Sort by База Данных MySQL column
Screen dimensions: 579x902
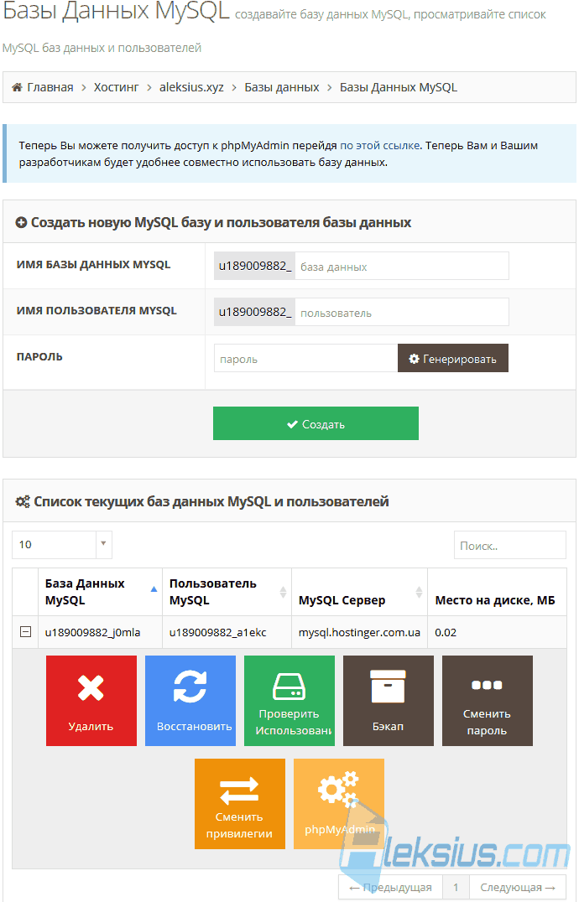click(100, 591)
